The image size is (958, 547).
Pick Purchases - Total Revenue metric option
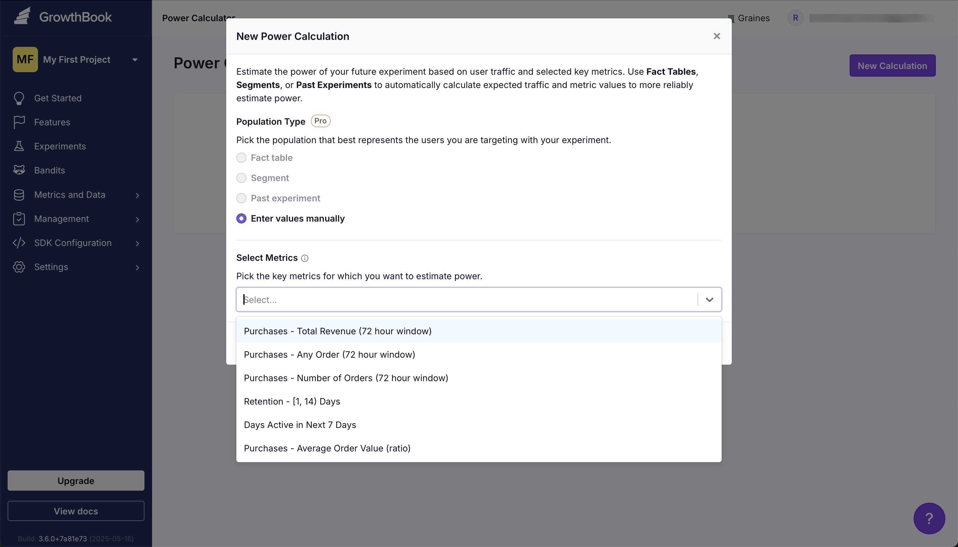[338, 331]
